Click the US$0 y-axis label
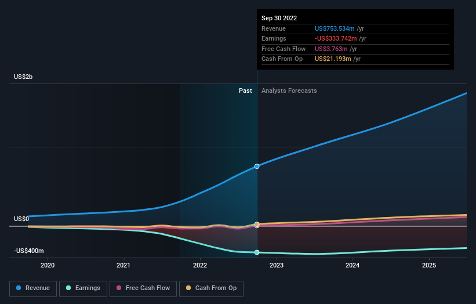This screenshot has height=304, width=476. pyautogui.click(x=21, y=219)
